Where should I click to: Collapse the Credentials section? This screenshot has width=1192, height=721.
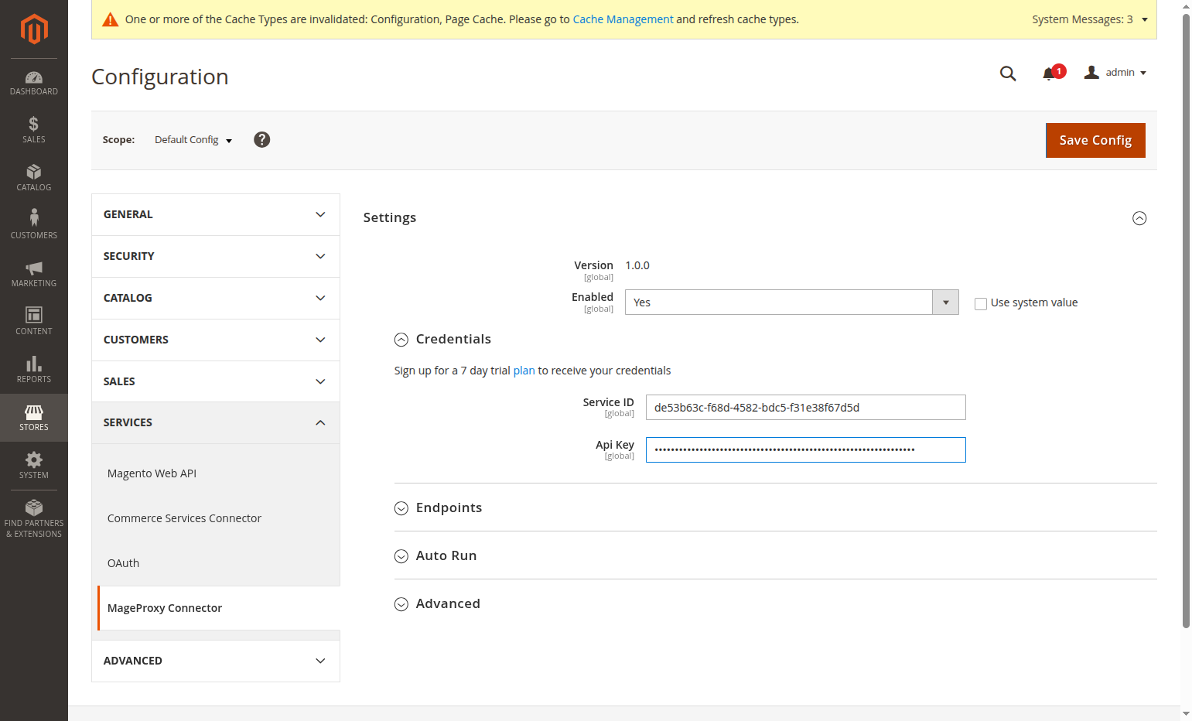[x=443, y=340]
